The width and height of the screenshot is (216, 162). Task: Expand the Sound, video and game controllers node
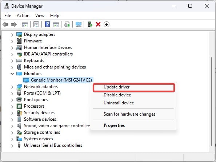(12, 126)
